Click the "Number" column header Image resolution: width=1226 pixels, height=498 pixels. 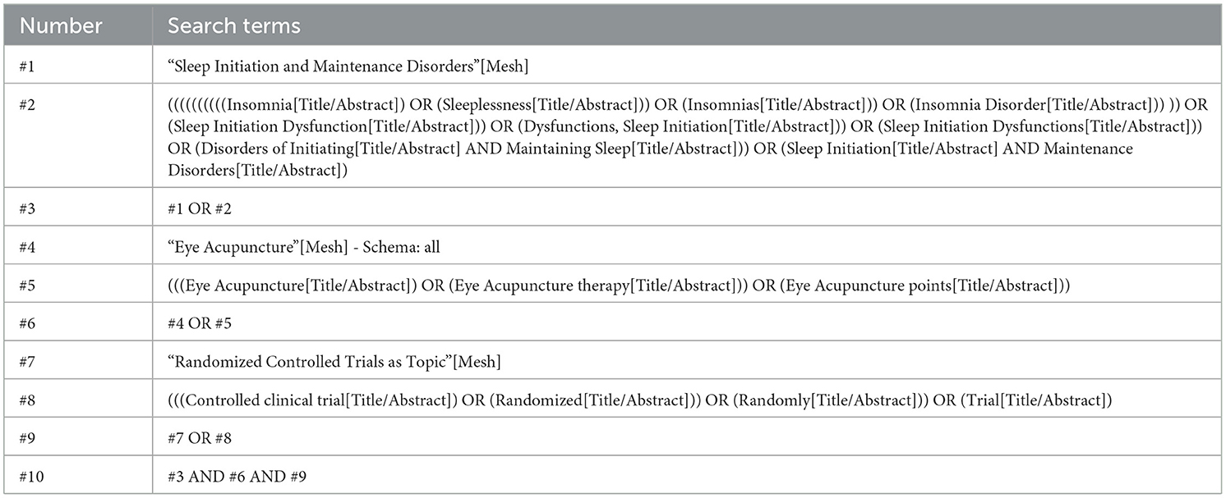(x=60, y=25)
